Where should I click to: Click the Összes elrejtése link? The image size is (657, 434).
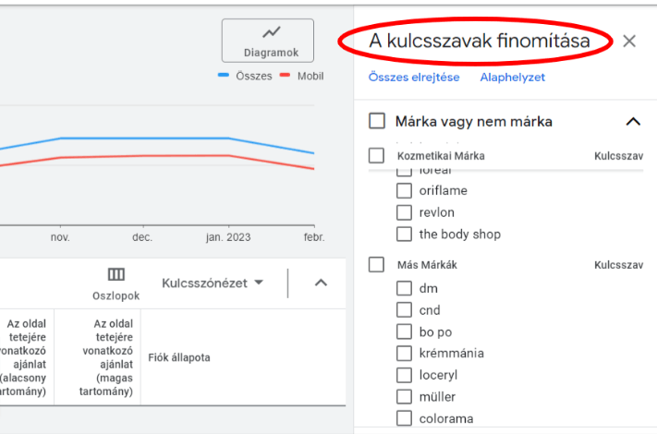(x=414, y=78)
